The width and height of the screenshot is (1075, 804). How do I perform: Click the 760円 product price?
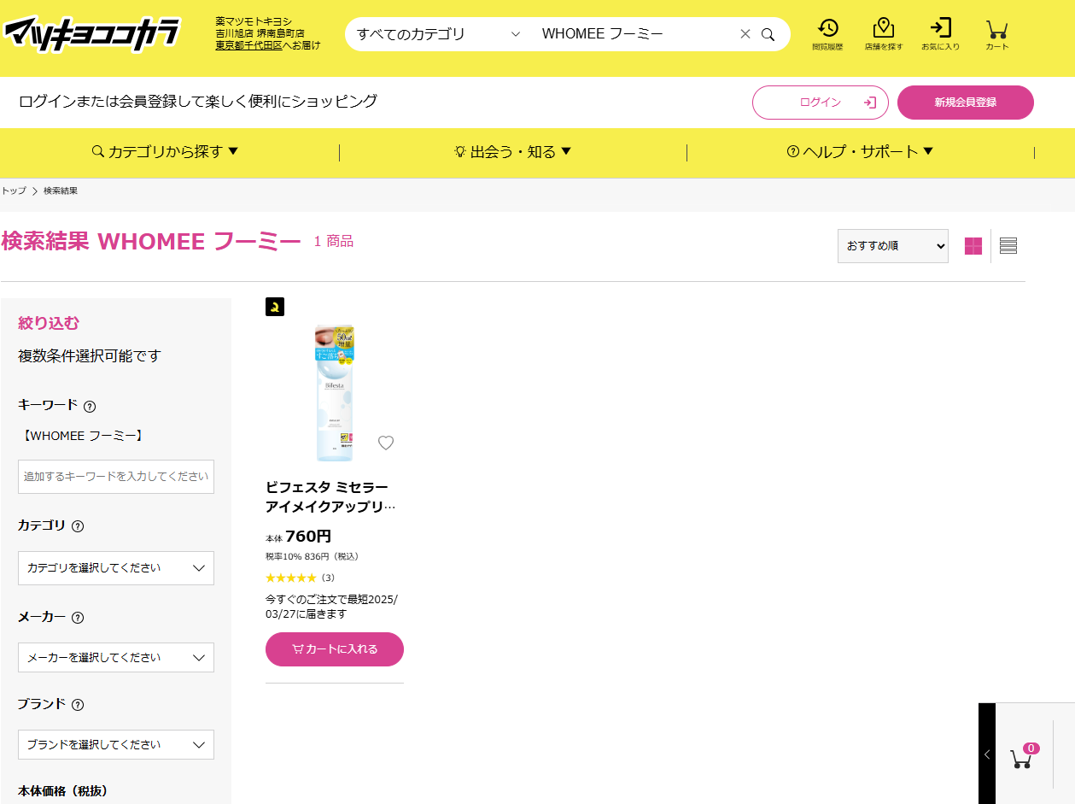click(x=308, y=537)
